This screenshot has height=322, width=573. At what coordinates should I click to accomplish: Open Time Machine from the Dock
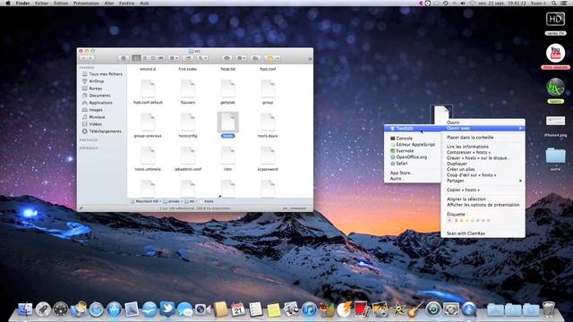(433, 309)
